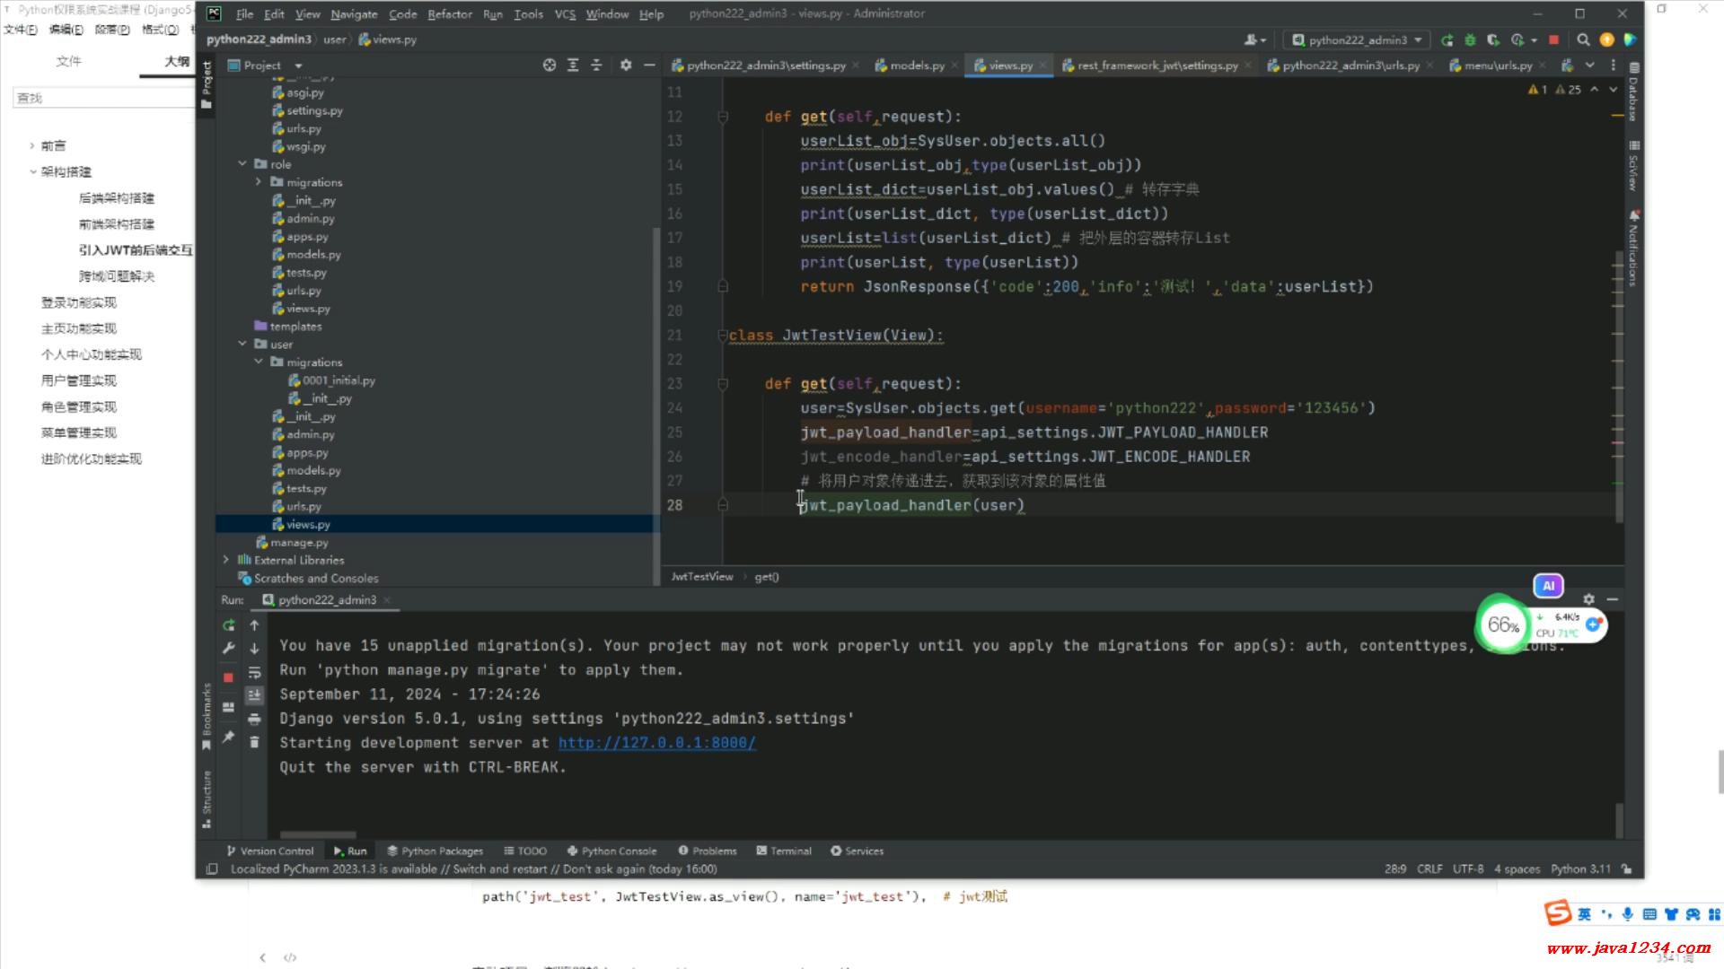The height and width of the screenshot is (969, 1724).
Task: Click the Python 3.11 interpreter in status bar
Action: [x=1580, y=869]
